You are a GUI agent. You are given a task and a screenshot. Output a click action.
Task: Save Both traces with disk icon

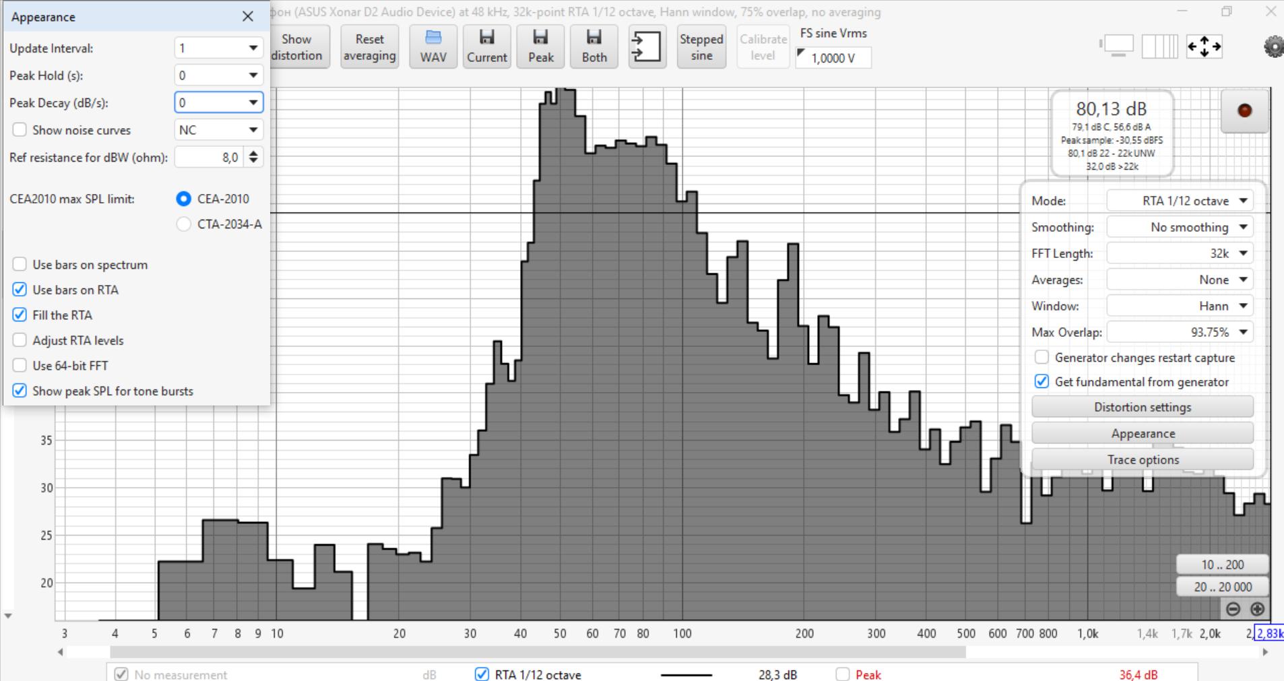click(594, 46)
